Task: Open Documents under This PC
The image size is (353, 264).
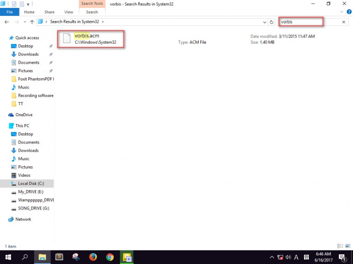Action: tap(29, 142)
